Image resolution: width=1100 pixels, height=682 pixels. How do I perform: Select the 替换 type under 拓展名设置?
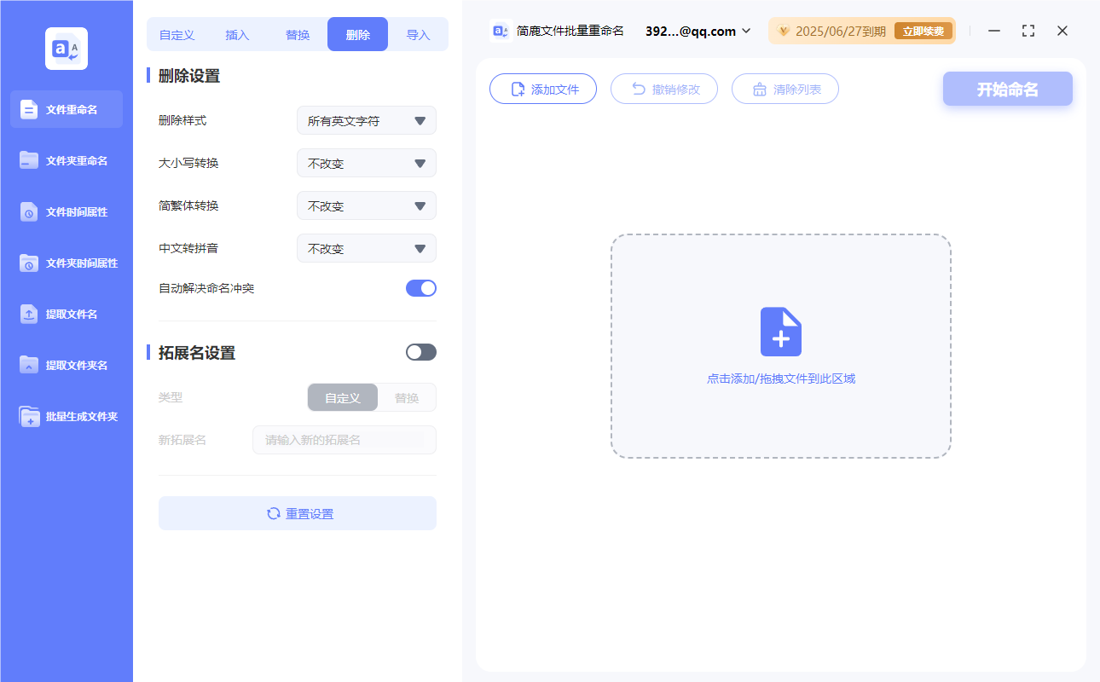click(x=406, y=397)
